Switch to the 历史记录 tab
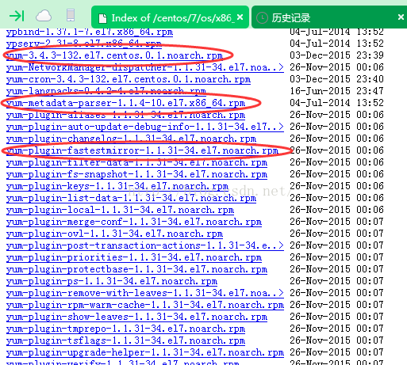 point(329,17)
